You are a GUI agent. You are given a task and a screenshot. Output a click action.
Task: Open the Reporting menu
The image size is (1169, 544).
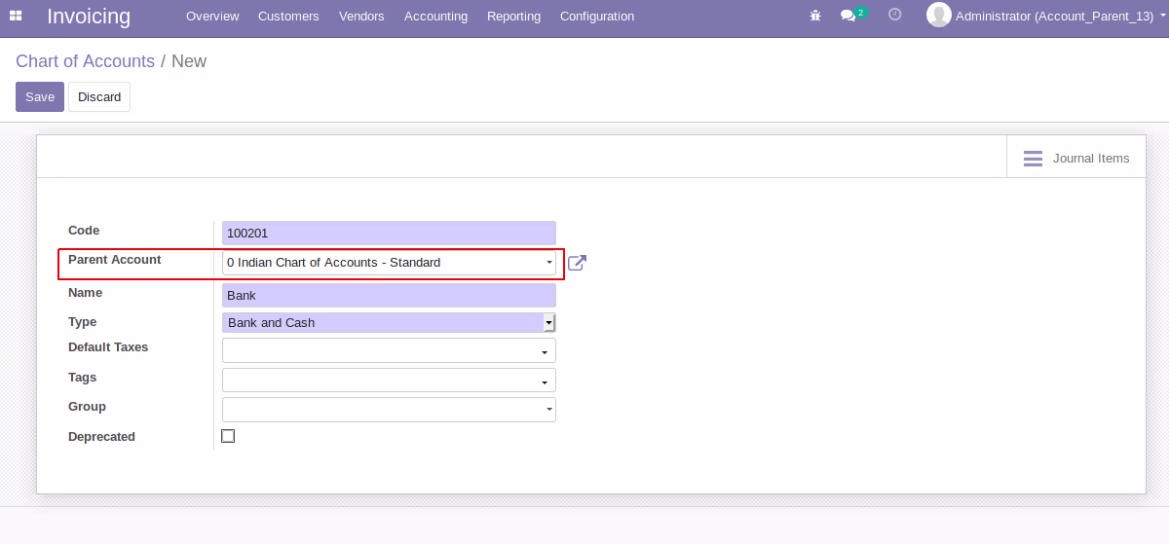tap(513, 17)
